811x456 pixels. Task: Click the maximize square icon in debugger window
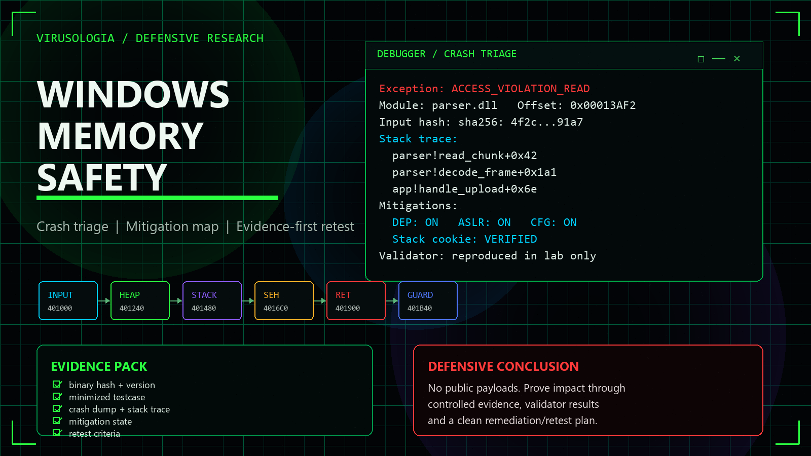(x=701, y=59)
